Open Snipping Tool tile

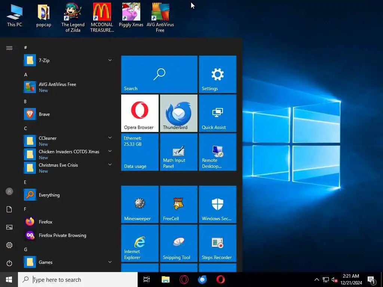178,243
